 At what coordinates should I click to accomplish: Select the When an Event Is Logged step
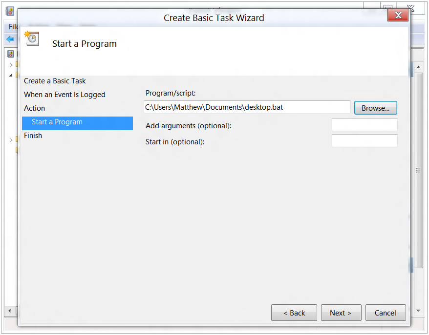click(64, 95)
